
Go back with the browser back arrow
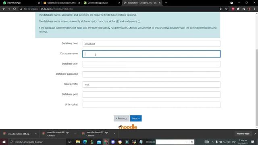coord(4,9)
